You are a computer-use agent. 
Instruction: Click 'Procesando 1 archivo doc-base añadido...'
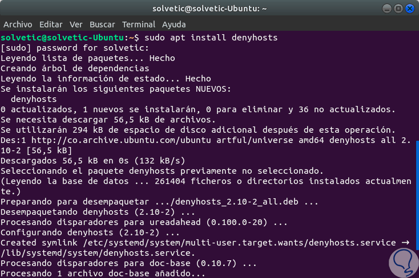point(103,273)
